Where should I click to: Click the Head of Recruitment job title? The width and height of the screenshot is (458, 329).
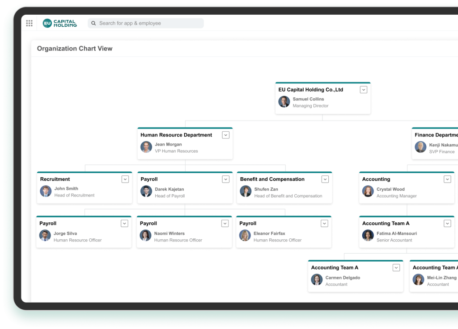click(74, 195)
